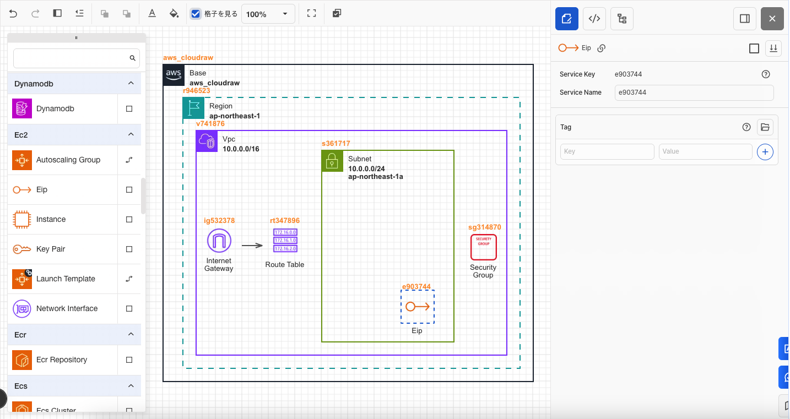Click the square box beside Dynamodb
This screenshot has width=790, height=419.
[x=129, y=109]
